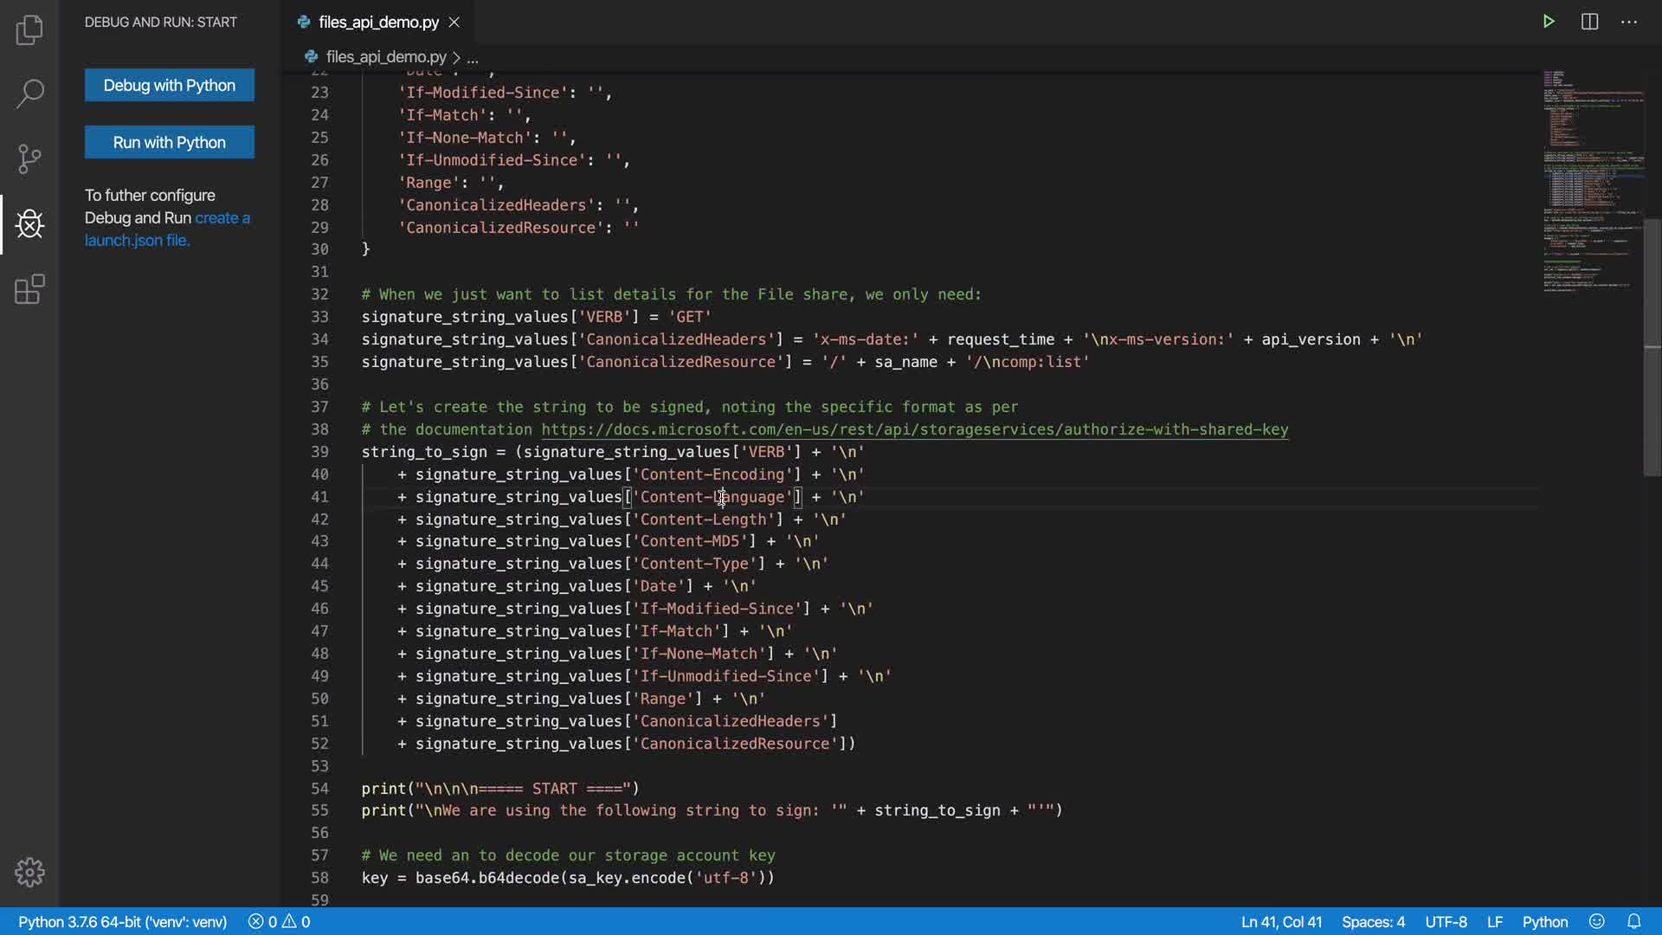Viewport: 1662px width, 935px height.
Task: Expand breadcrumb ellipsis after files_api_demo.py
Action: (473, 58)
